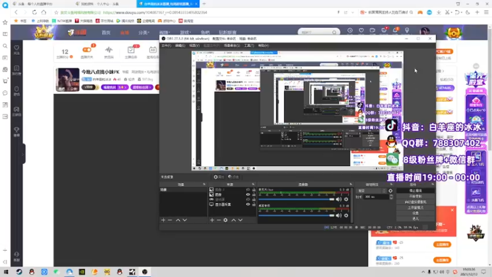Pop out the OBS Sources dock panel icon
The height and width of the screenshot is (277, 492).
tap(253, 184)
